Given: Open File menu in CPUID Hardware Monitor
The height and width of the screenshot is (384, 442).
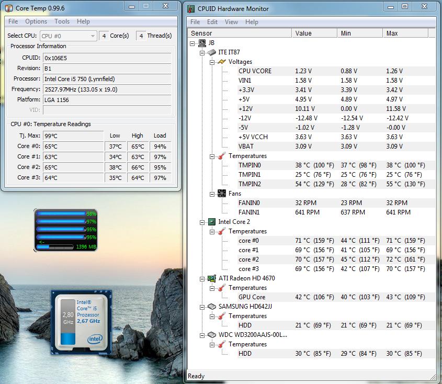Looking at the screenshot, I should [195, 22].
